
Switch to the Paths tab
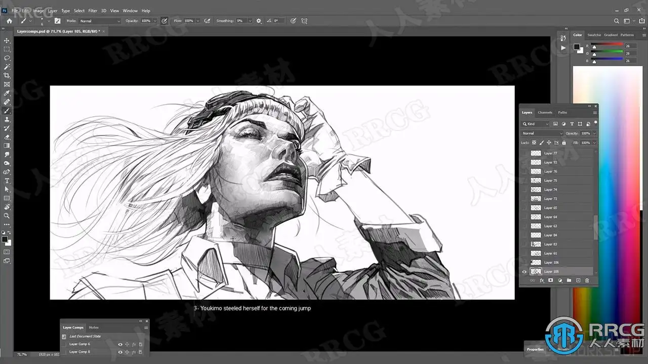point(562,112)
